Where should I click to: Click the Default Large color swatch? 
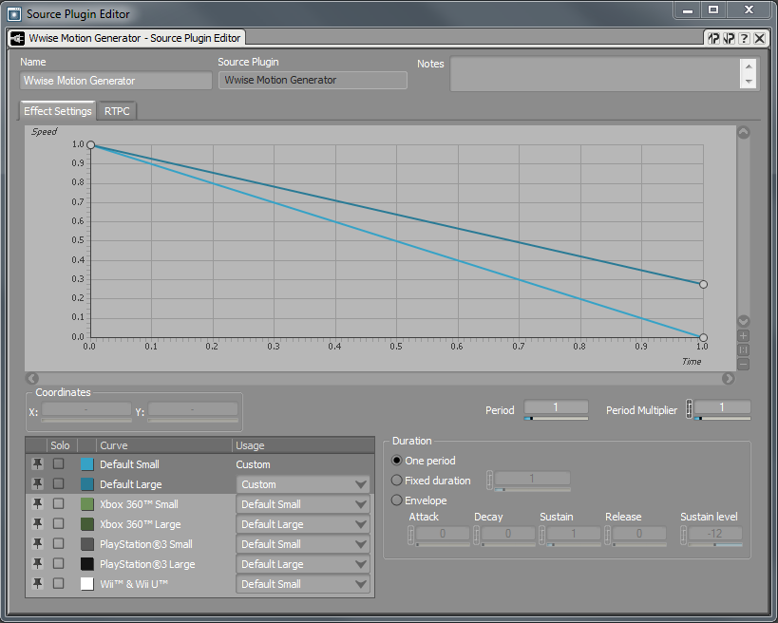click(x=86, y=484)
